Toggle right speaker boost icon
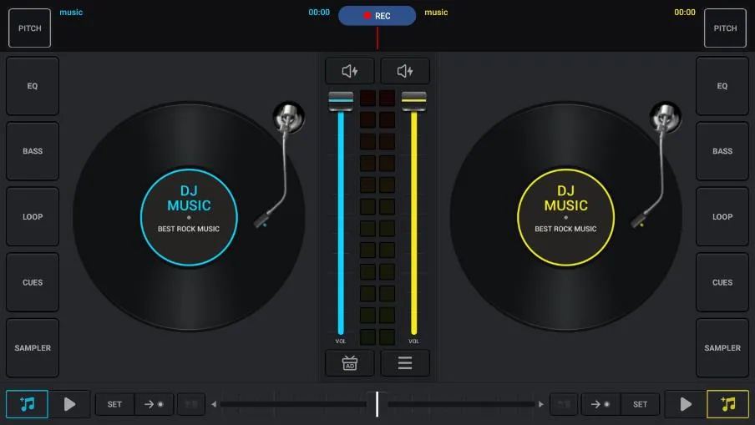Image resolution: width=755 pixels, height=425 pixels. tap(405, 71)
